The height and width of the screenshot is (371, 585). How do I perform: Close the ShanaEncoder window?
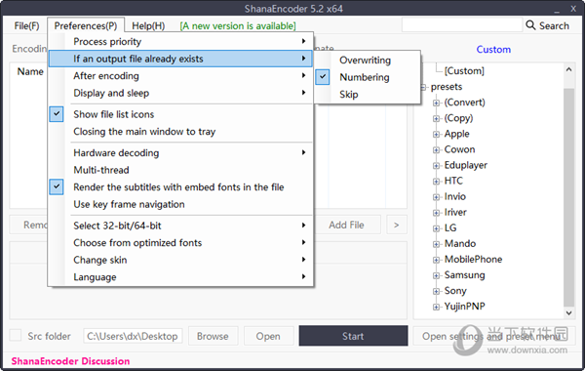[573, 9]
